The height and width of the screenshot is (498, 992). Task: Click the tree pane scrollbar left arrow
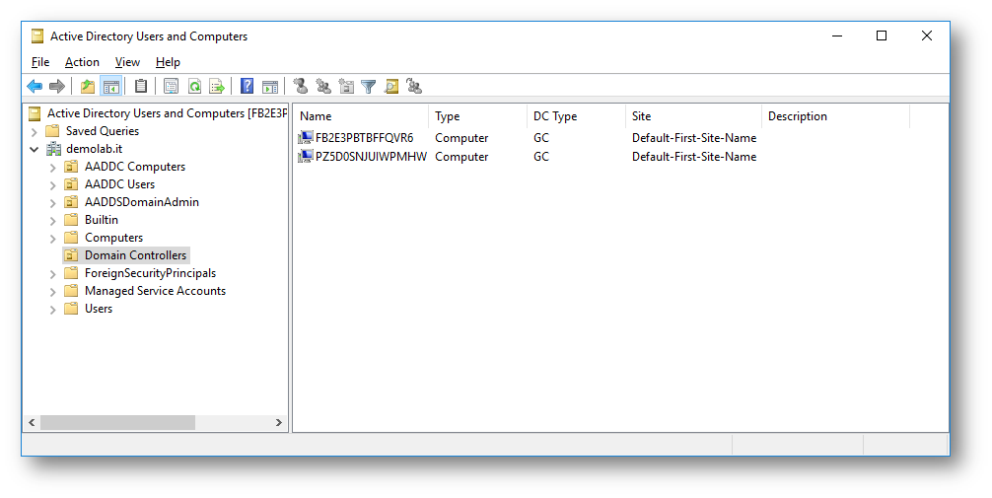[32, 422]
